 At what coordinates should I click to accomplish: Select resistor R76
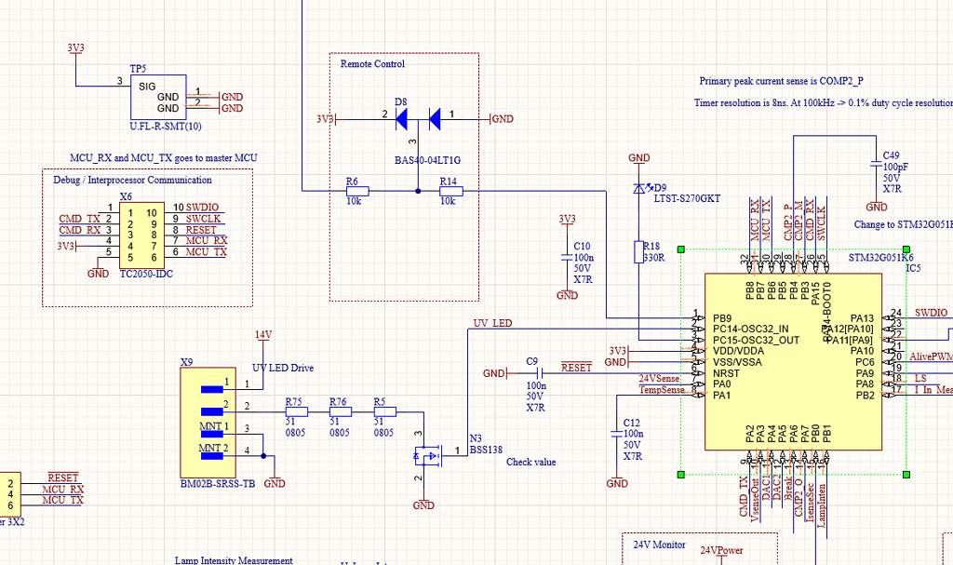point(341,411)
